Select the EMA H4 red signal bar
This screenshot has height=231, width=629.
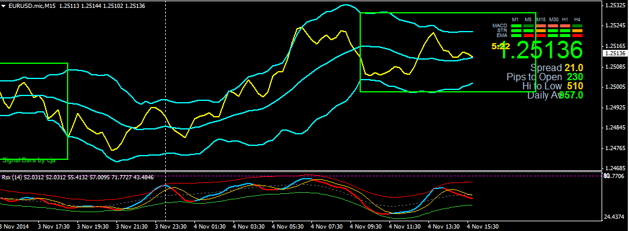tap(577, 36)
